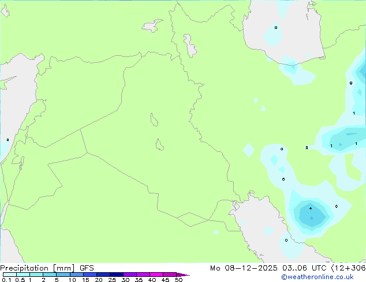This screenshot has height=282, width=366.
Task: Pick the 25–30 mm navy legend swatch
Action: coord(116,275)
